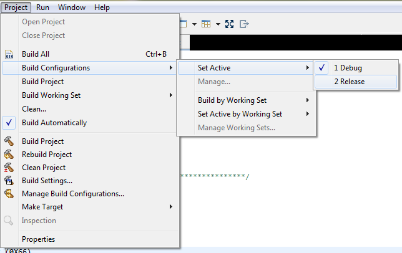Select the checked 1 Debug configuration
The image size is (402, 253).
coord(348,68)
